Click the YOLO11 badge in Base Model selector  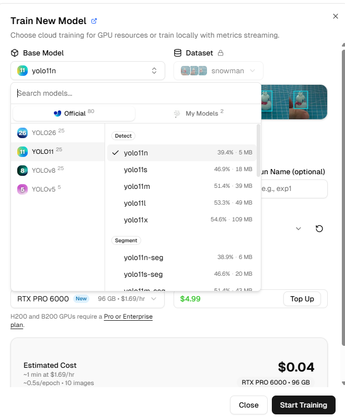click(22, 71)
